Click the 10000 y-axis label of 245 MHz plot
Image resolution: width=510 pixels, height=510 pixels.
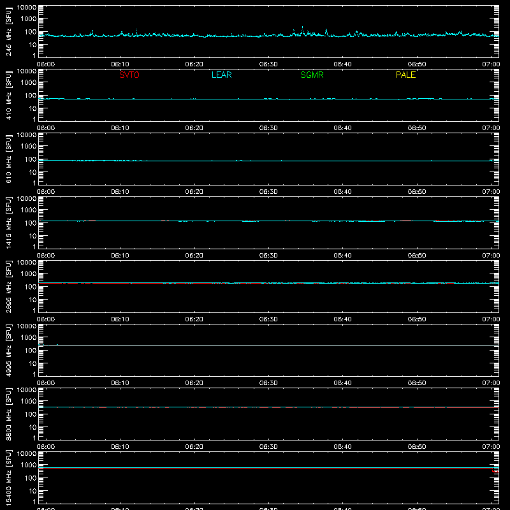27,8
